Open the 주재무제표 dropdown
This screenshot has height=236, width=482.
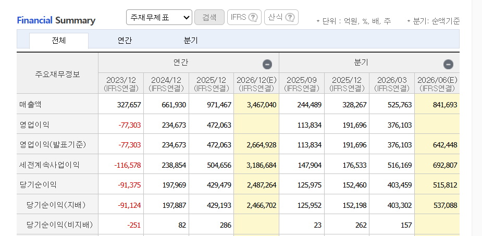159,17
